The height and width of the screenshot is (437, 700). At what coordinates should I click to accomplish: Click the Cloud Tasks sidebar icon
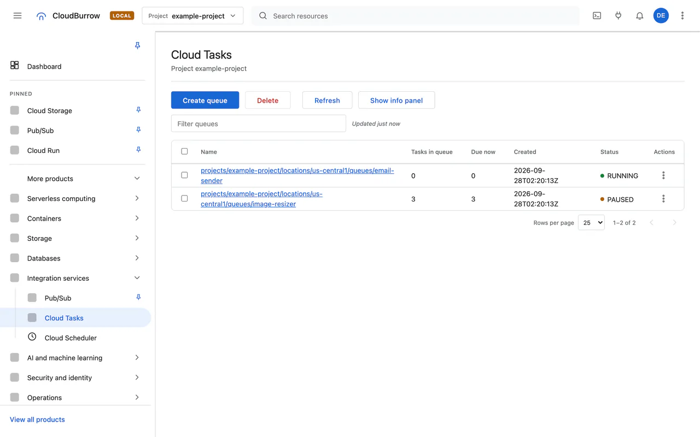[32, 317]
